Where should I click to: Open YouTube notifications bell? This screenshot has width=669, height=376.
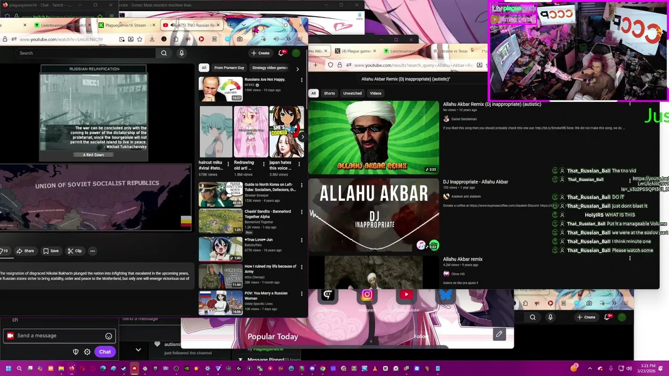tap(281, 53)
